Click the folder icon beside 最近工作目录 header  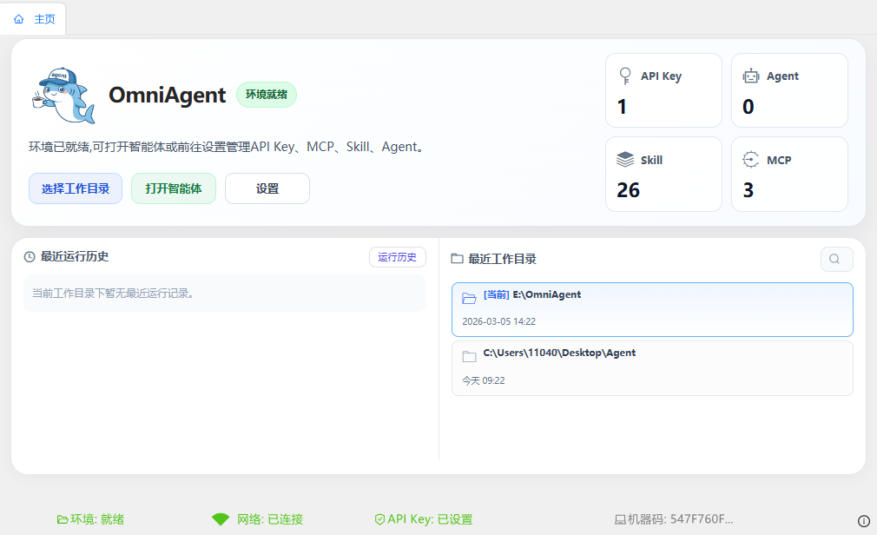coord(458,258)
